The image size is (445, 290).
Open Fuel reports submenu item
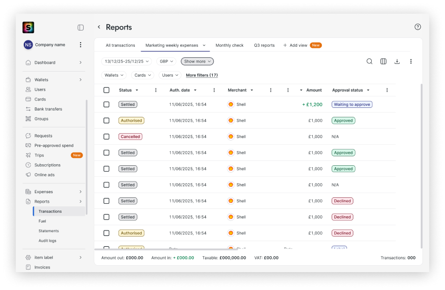click(x=42, y=221)
